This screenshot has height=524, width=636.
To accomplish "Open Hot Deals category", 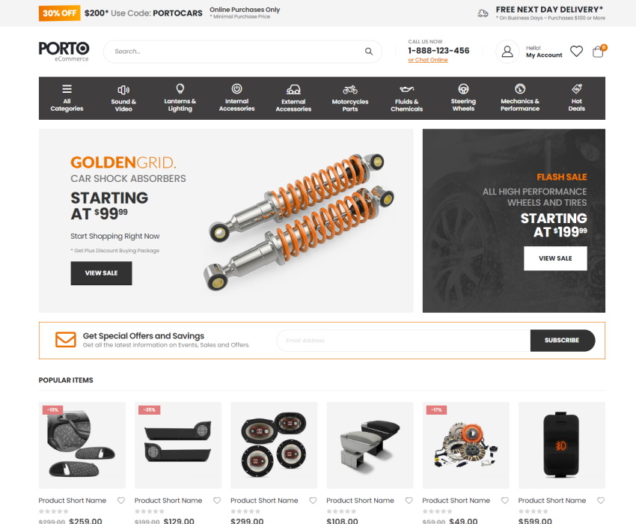I will point(576,98).
